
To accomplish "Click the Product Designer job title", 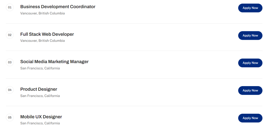I will click(x=39, y=89).
